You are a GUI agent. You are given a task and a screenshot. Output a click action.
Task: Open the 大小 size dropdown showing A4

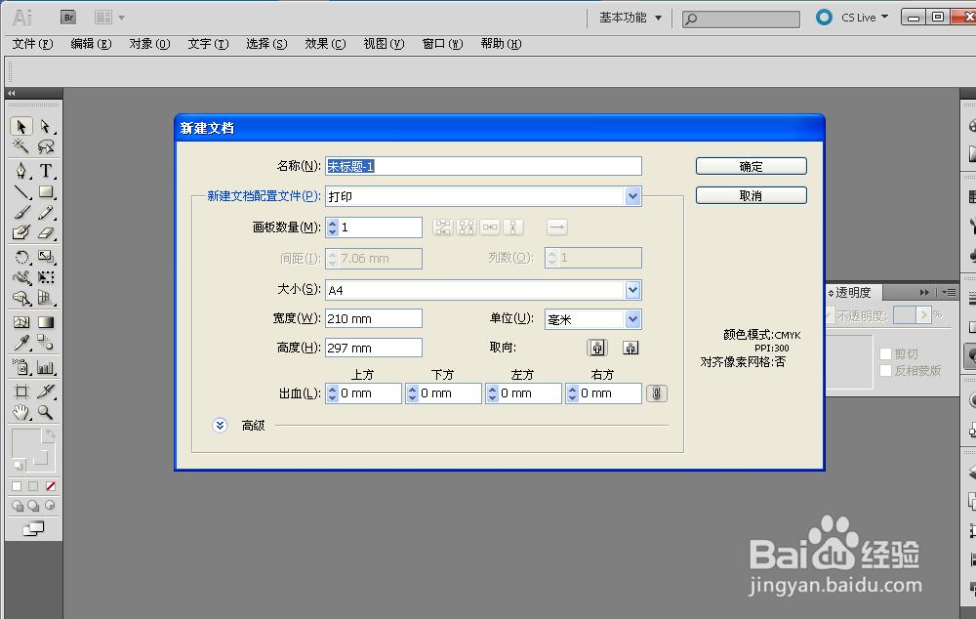pos(633,289)
